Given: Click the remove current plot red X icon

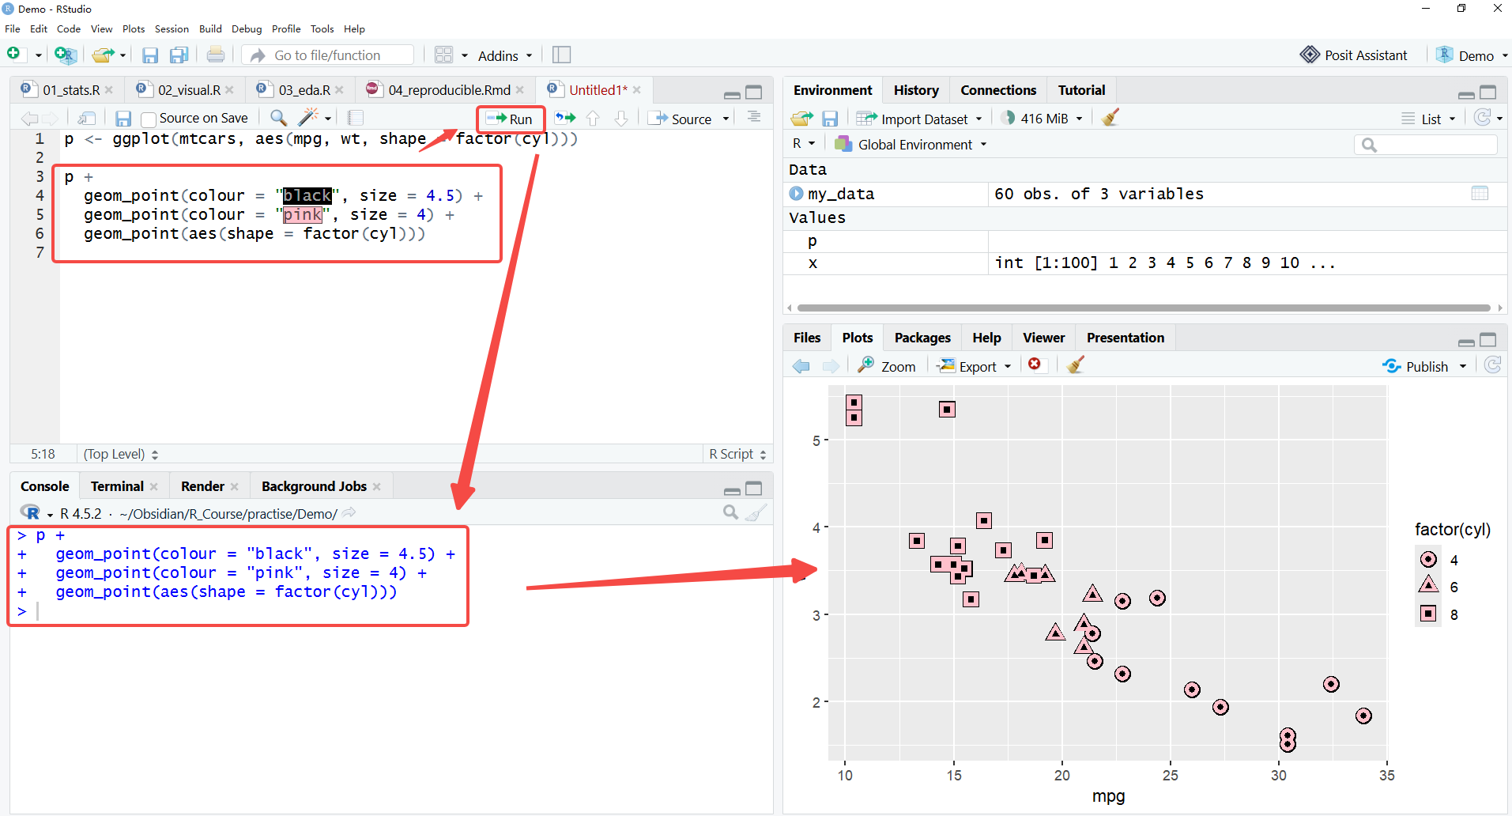Looking at the screenshot, I should [x=1035, y=365].
